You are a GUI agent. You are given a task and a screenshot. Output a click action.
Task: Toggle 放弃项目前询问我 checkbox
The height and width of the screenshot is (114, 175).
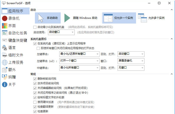(35, 83)
